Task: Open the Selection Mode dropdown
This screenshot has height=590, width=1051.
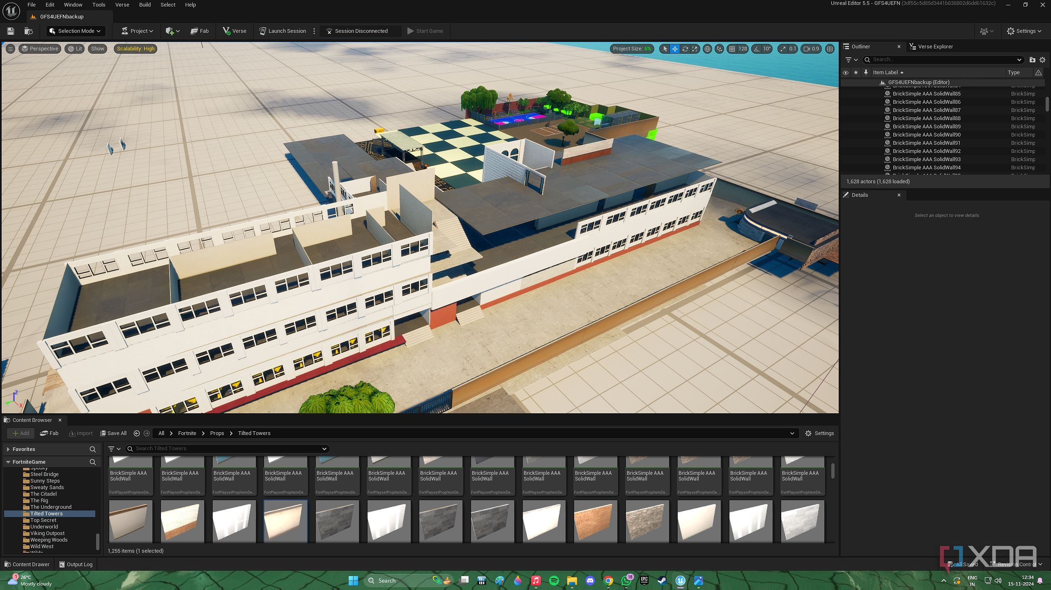Action: 76,31
